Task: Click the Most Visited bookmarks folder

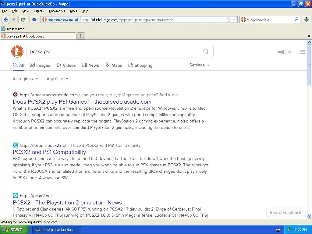Action: pos(13,29)
